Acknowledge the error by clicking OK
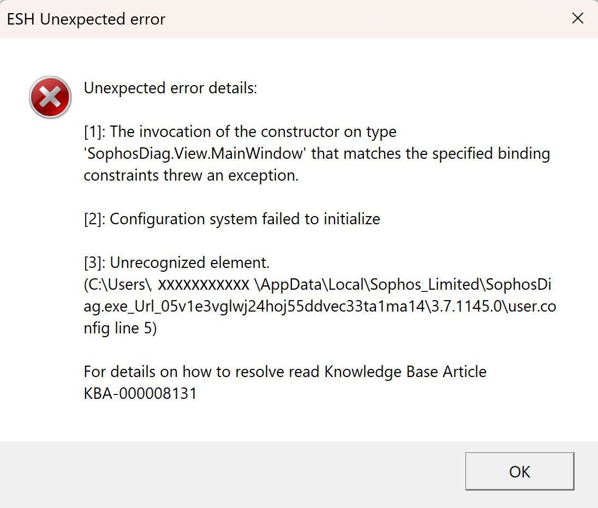 pos(519,471)
